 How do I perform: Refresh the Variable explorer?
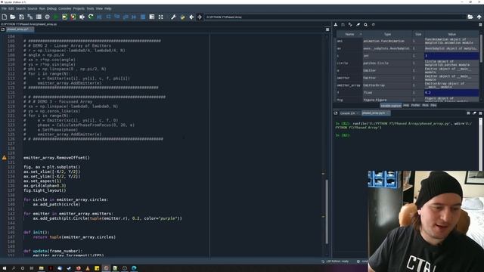pos(373,25)
